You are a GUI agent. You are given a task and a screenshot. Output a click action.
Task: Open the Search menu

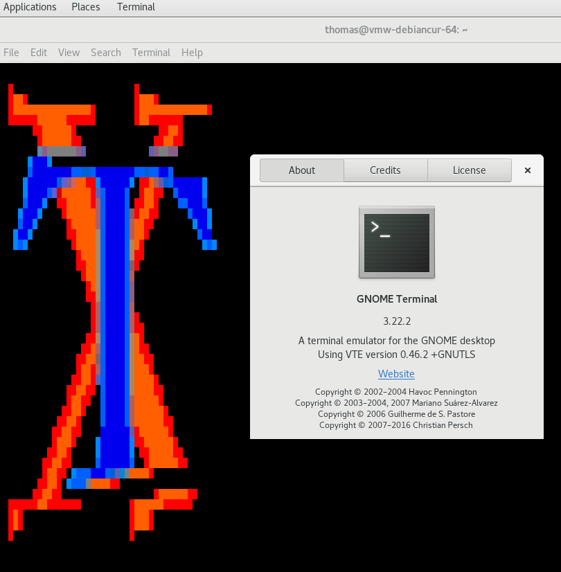point(105,53)
